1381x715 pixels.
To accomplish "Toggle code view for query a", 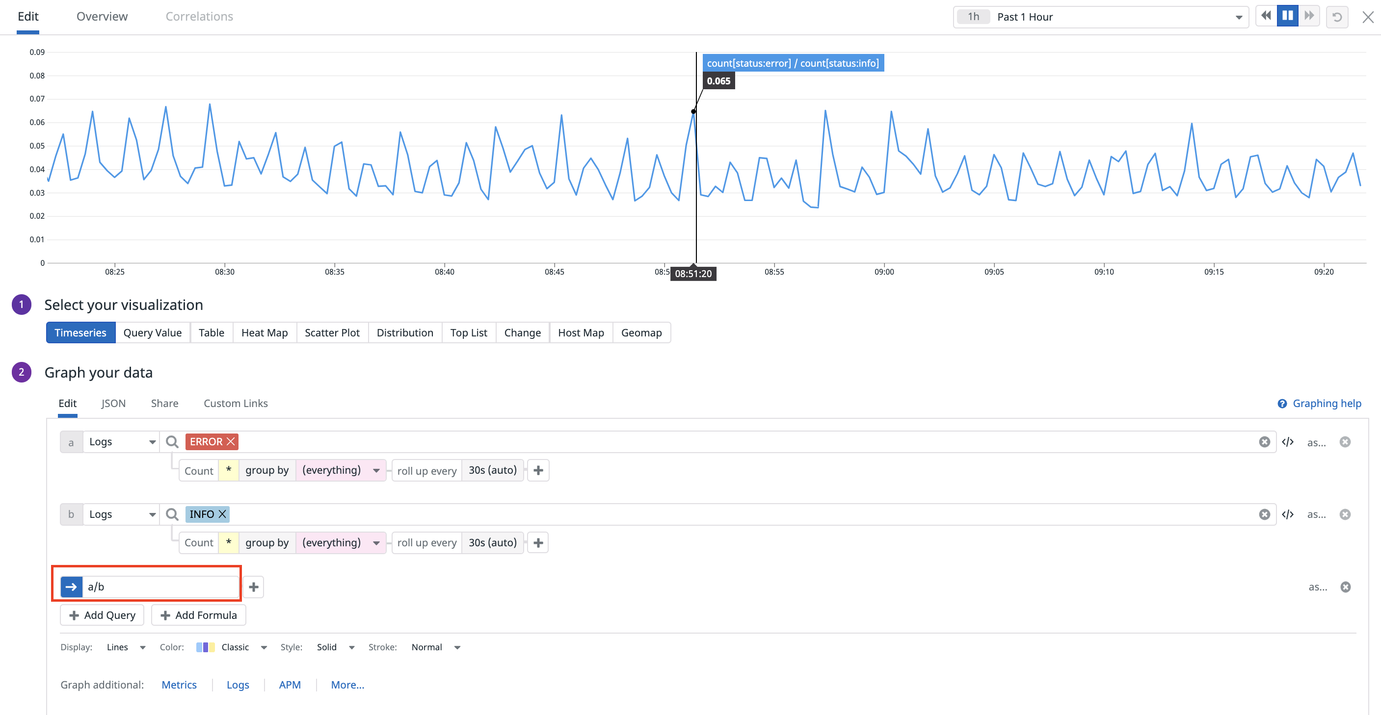I will pos(1288,442).
